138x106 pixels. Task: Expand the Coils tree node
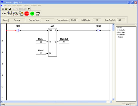117,28
